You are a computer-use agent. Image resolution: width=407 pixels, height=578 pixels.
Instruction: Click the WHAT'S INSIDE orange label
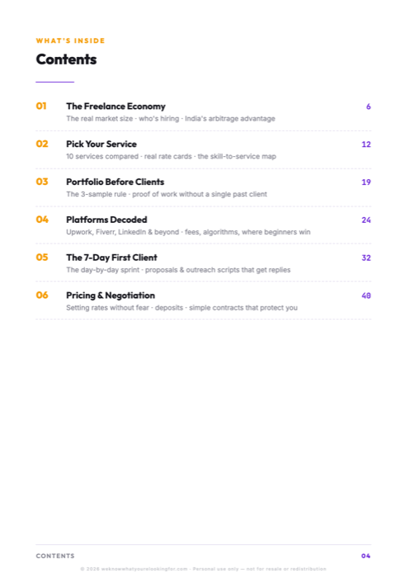point(70,40)
